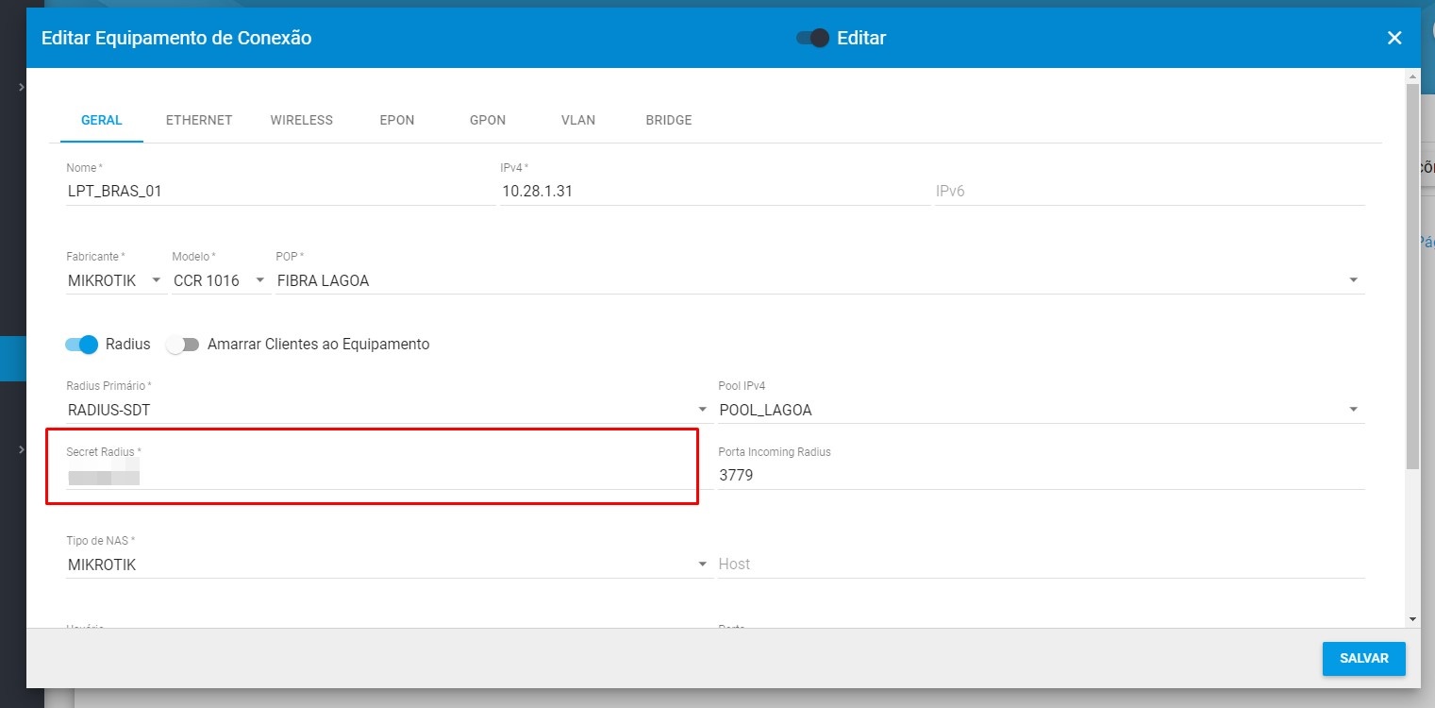The image size is (1435, 708).
Task: Open the Radius Primário dropdown
Action: (x=388, y=410)
